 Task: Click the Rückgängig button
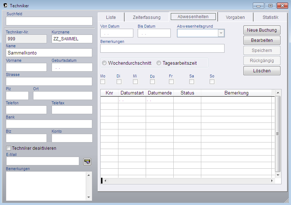point(262,61)
